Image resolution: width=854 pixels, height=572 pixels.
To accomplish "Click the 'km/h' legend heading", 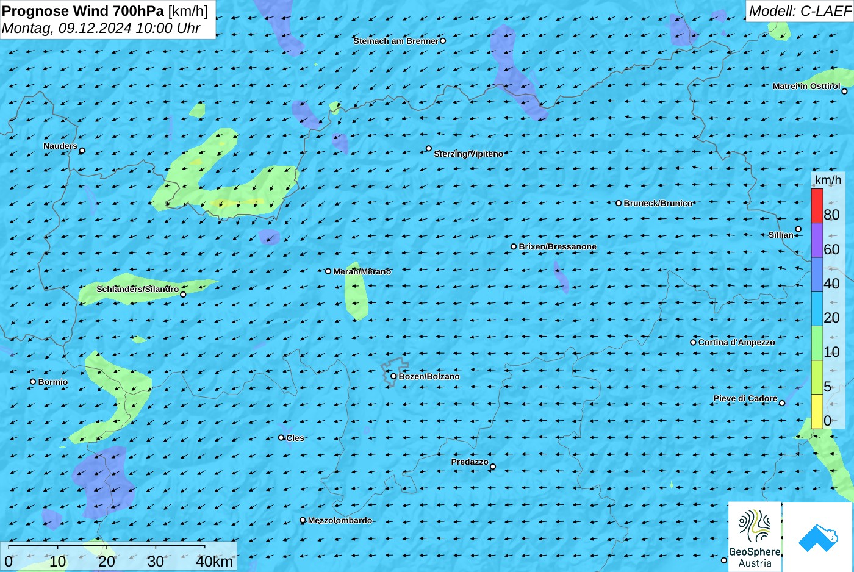I will pyautogui.click(x=828, y=180).
